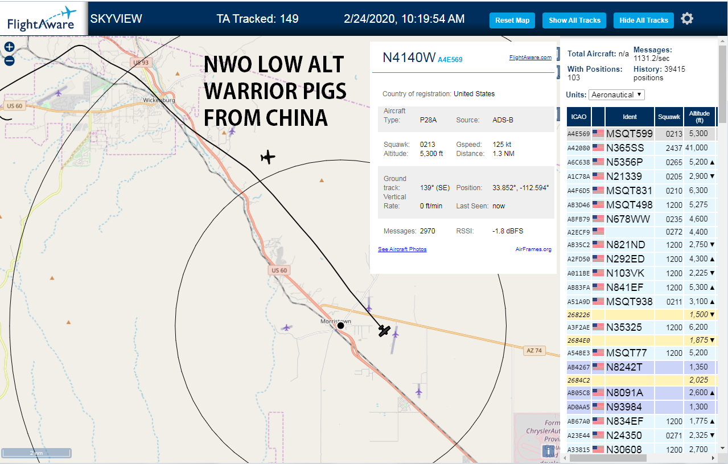Select the N24350 ident in aircraft list
Image resolution: width=728 pixels, height=464 pixels.
tap(624, 436)
